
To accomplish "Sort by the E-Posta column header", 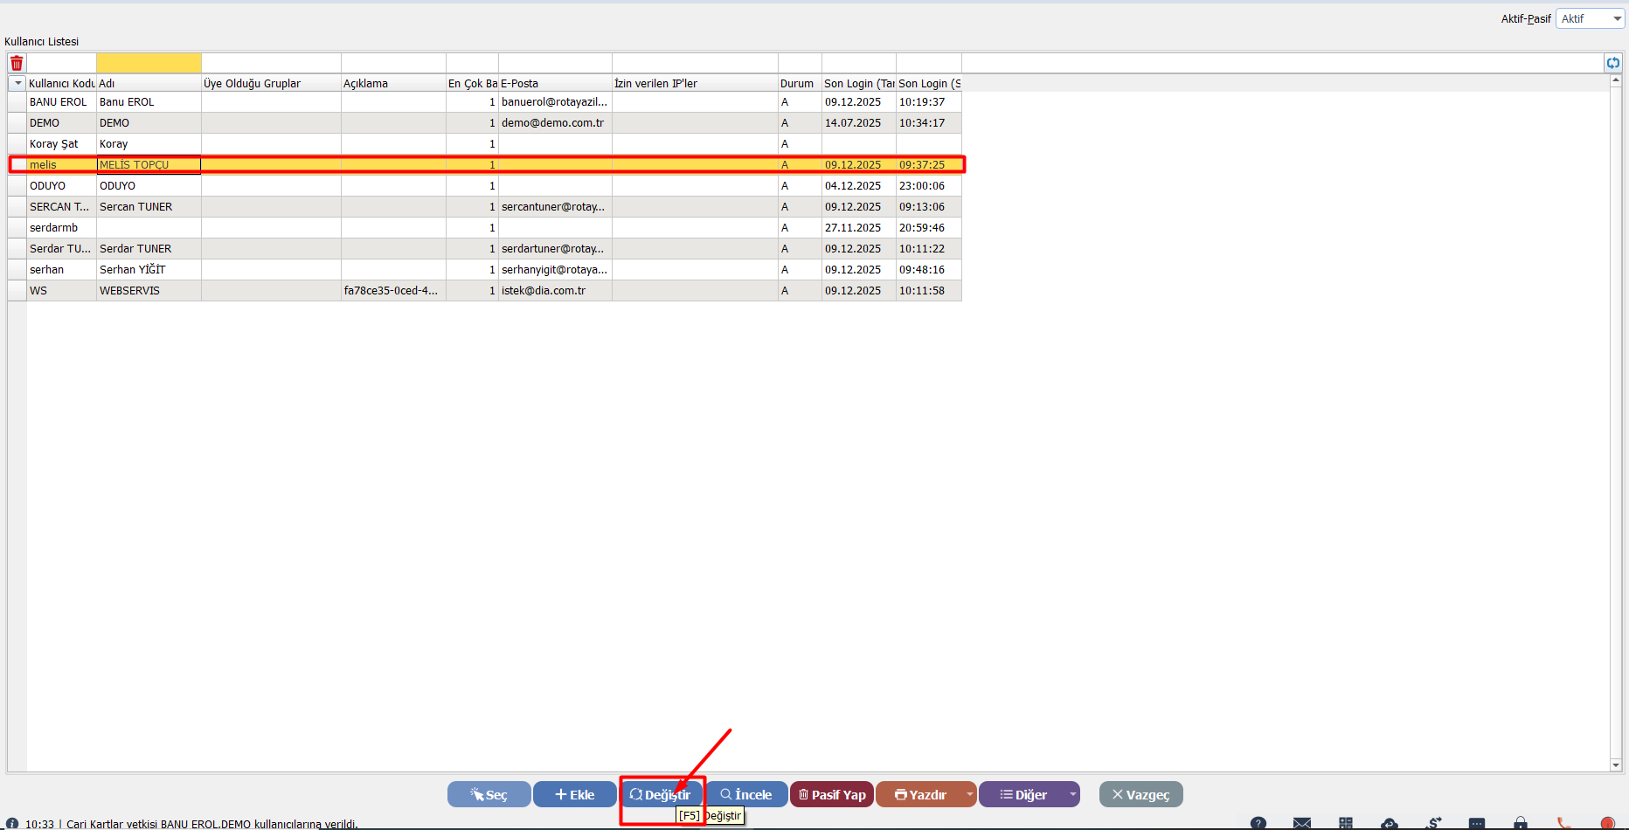I will (x=554, y=83).
